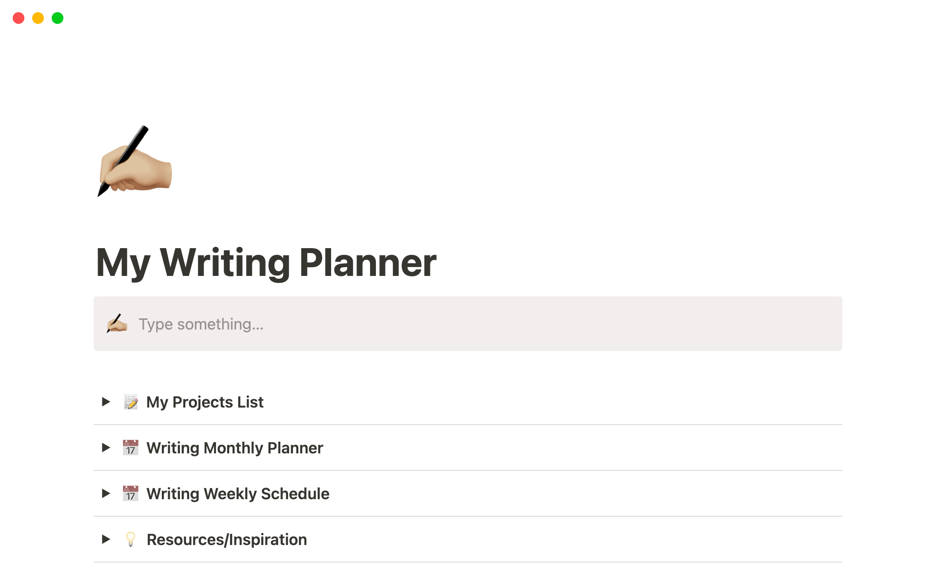This screenshot has width=936, height=585.
Task: Select the divider line below Resources/Inspiration
Action: pyautogui.click(x=468, y=562)
